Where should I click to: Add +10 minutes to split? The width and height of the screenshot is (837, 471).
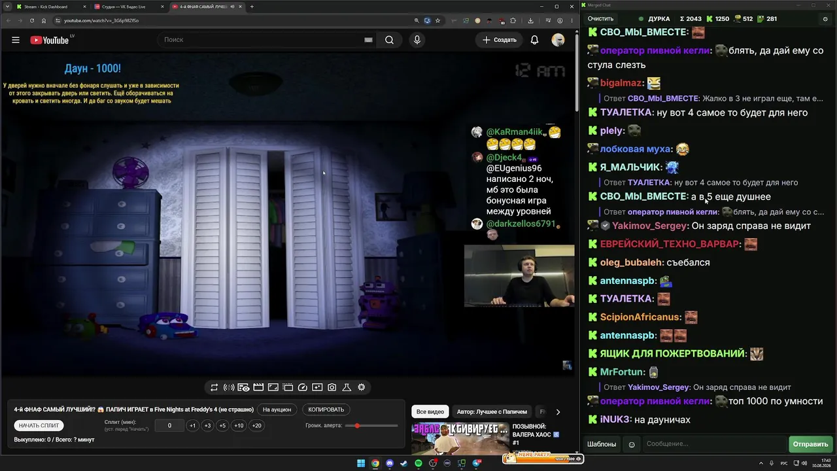[x=239, y=426]
